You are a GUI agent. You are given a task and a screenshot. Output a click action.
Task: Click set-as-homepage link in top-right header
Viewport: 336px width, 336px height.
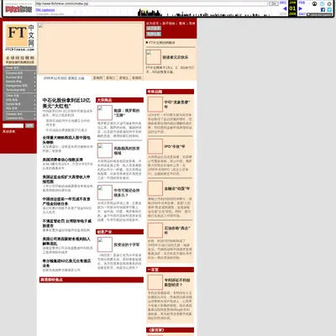click(152, 24)
